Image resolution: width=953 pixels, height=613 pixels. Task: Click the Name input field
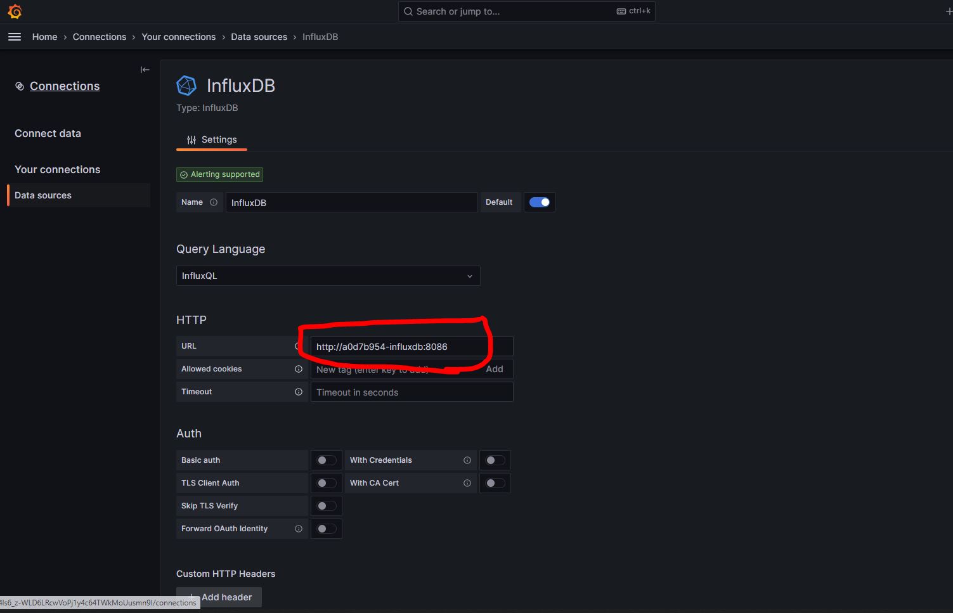pyautogui.click(x=352, y=202)
